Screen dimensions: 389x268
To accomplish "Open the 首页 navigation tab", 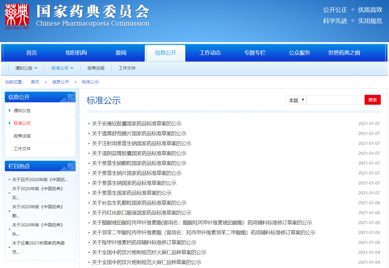I will [32, 53].
